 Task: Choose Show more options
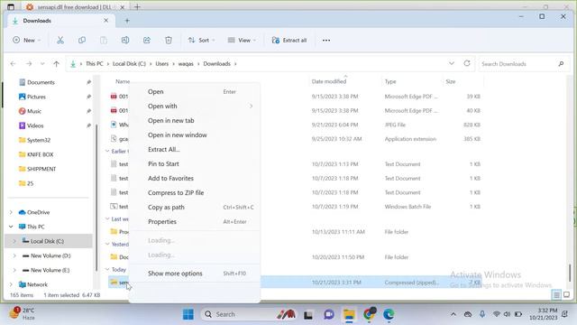click(195, 274)
